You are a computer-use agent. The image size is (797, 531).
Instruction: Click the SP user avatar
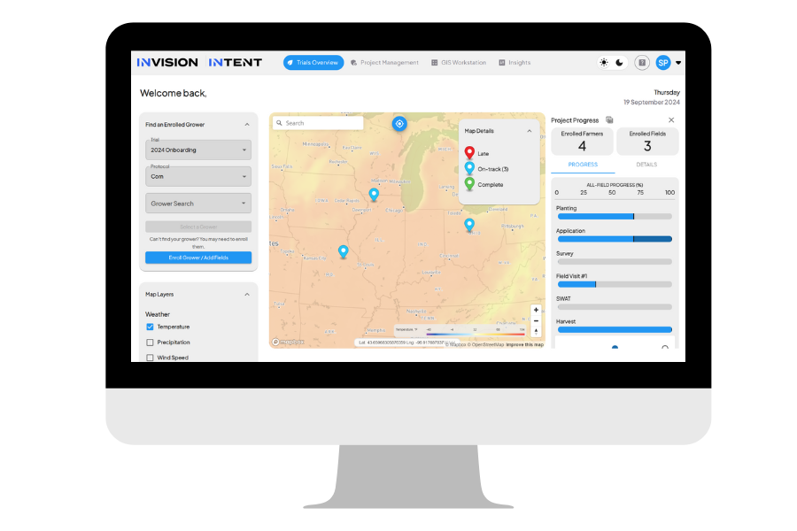point(663,63)
